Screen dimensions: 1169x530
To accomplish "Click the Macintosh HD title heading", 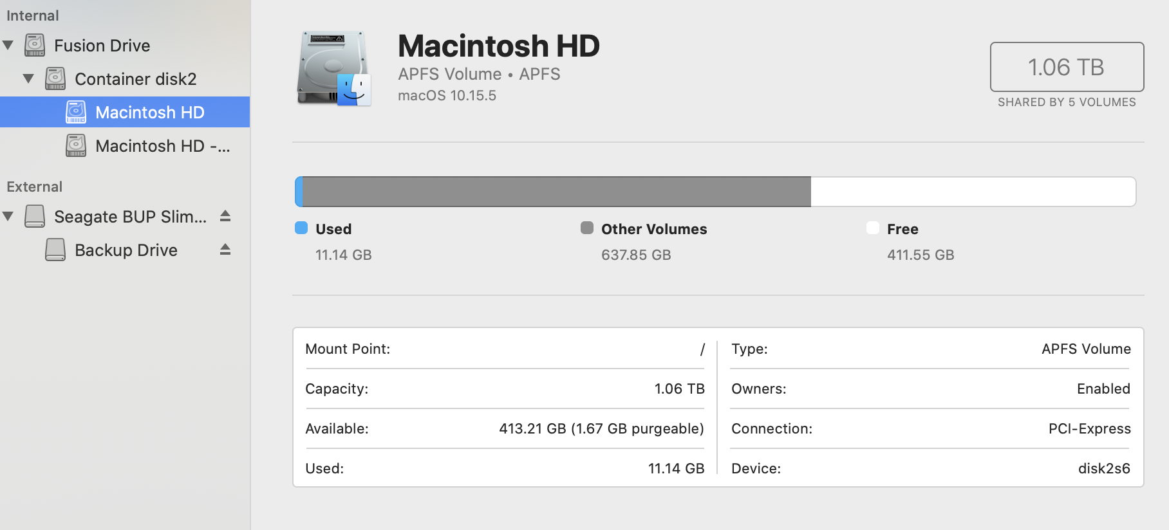I will pyautogui.click(x=499, y=46).
